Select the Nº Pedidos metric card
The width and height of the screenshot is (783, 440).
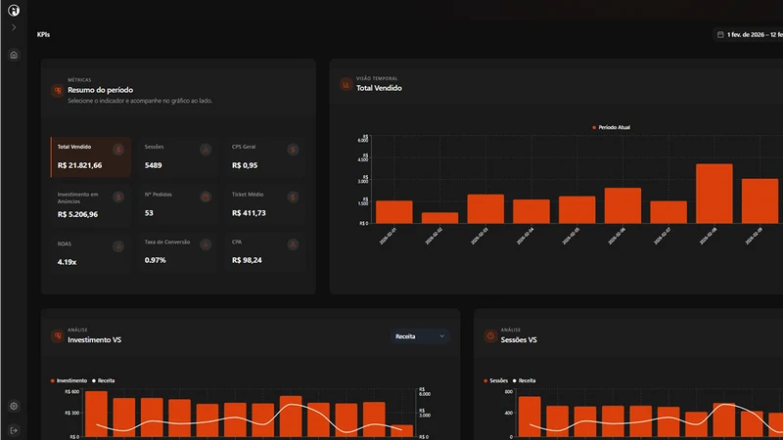(178, 205)
